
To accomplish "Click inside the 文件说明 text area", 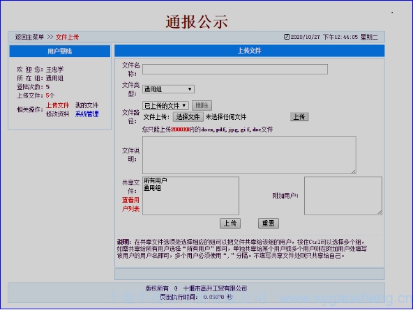I will click(249, 155).
